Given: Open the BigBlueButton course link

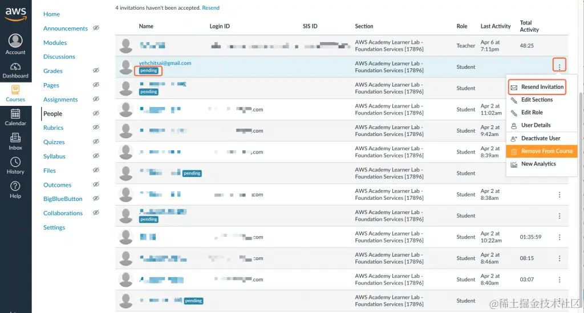Looking at the screenshot, I should [x=63, y=199].
